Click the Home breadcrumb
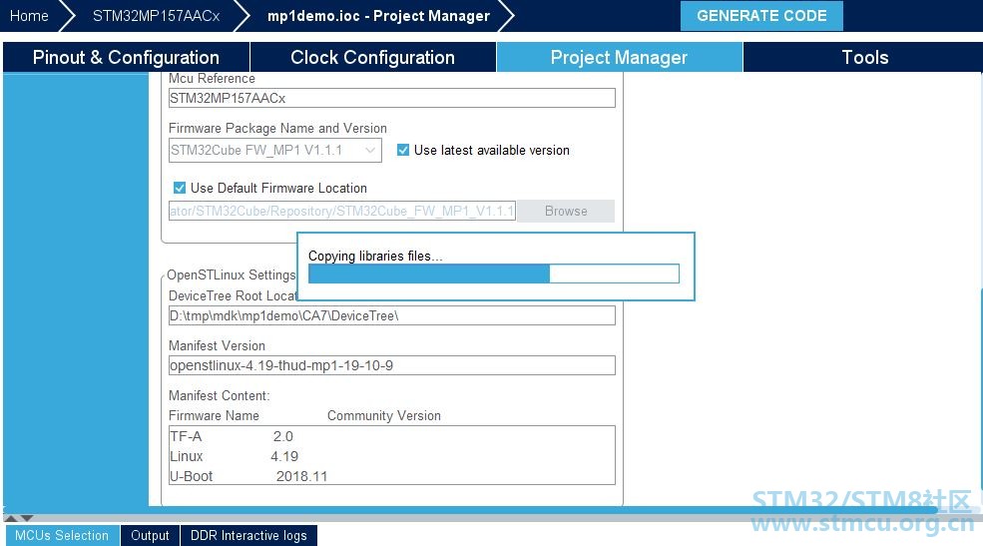The width and height of the screenshot is (983, 546). point(30,16)
